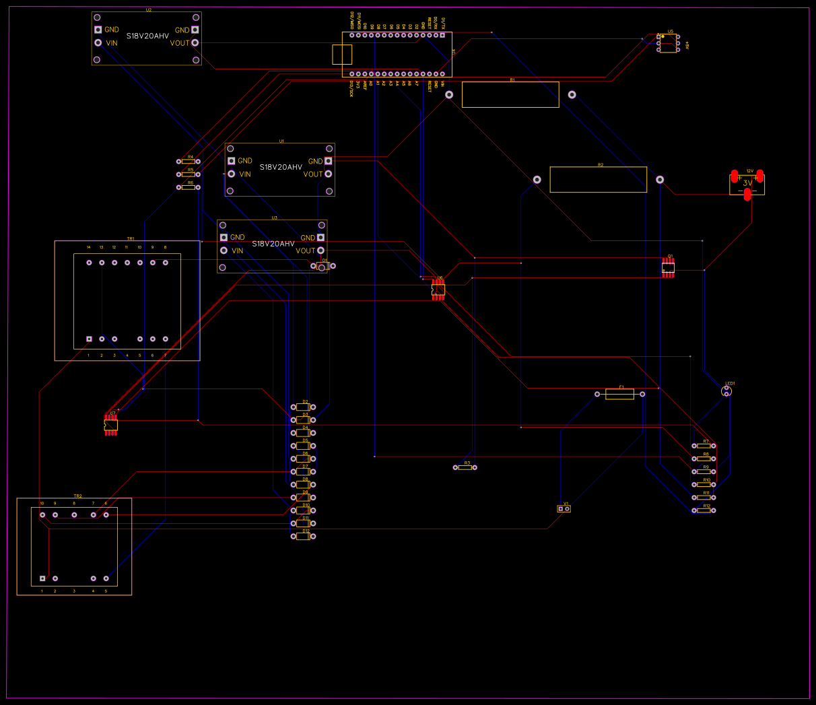Click the R12 resistor at bottom right
The width and height of the screenshot is (816, 705).
click(x=702, y=510)
